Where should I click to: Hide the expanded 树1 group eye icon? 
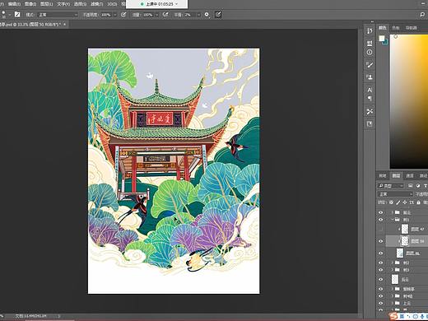(x=381, y=220)
